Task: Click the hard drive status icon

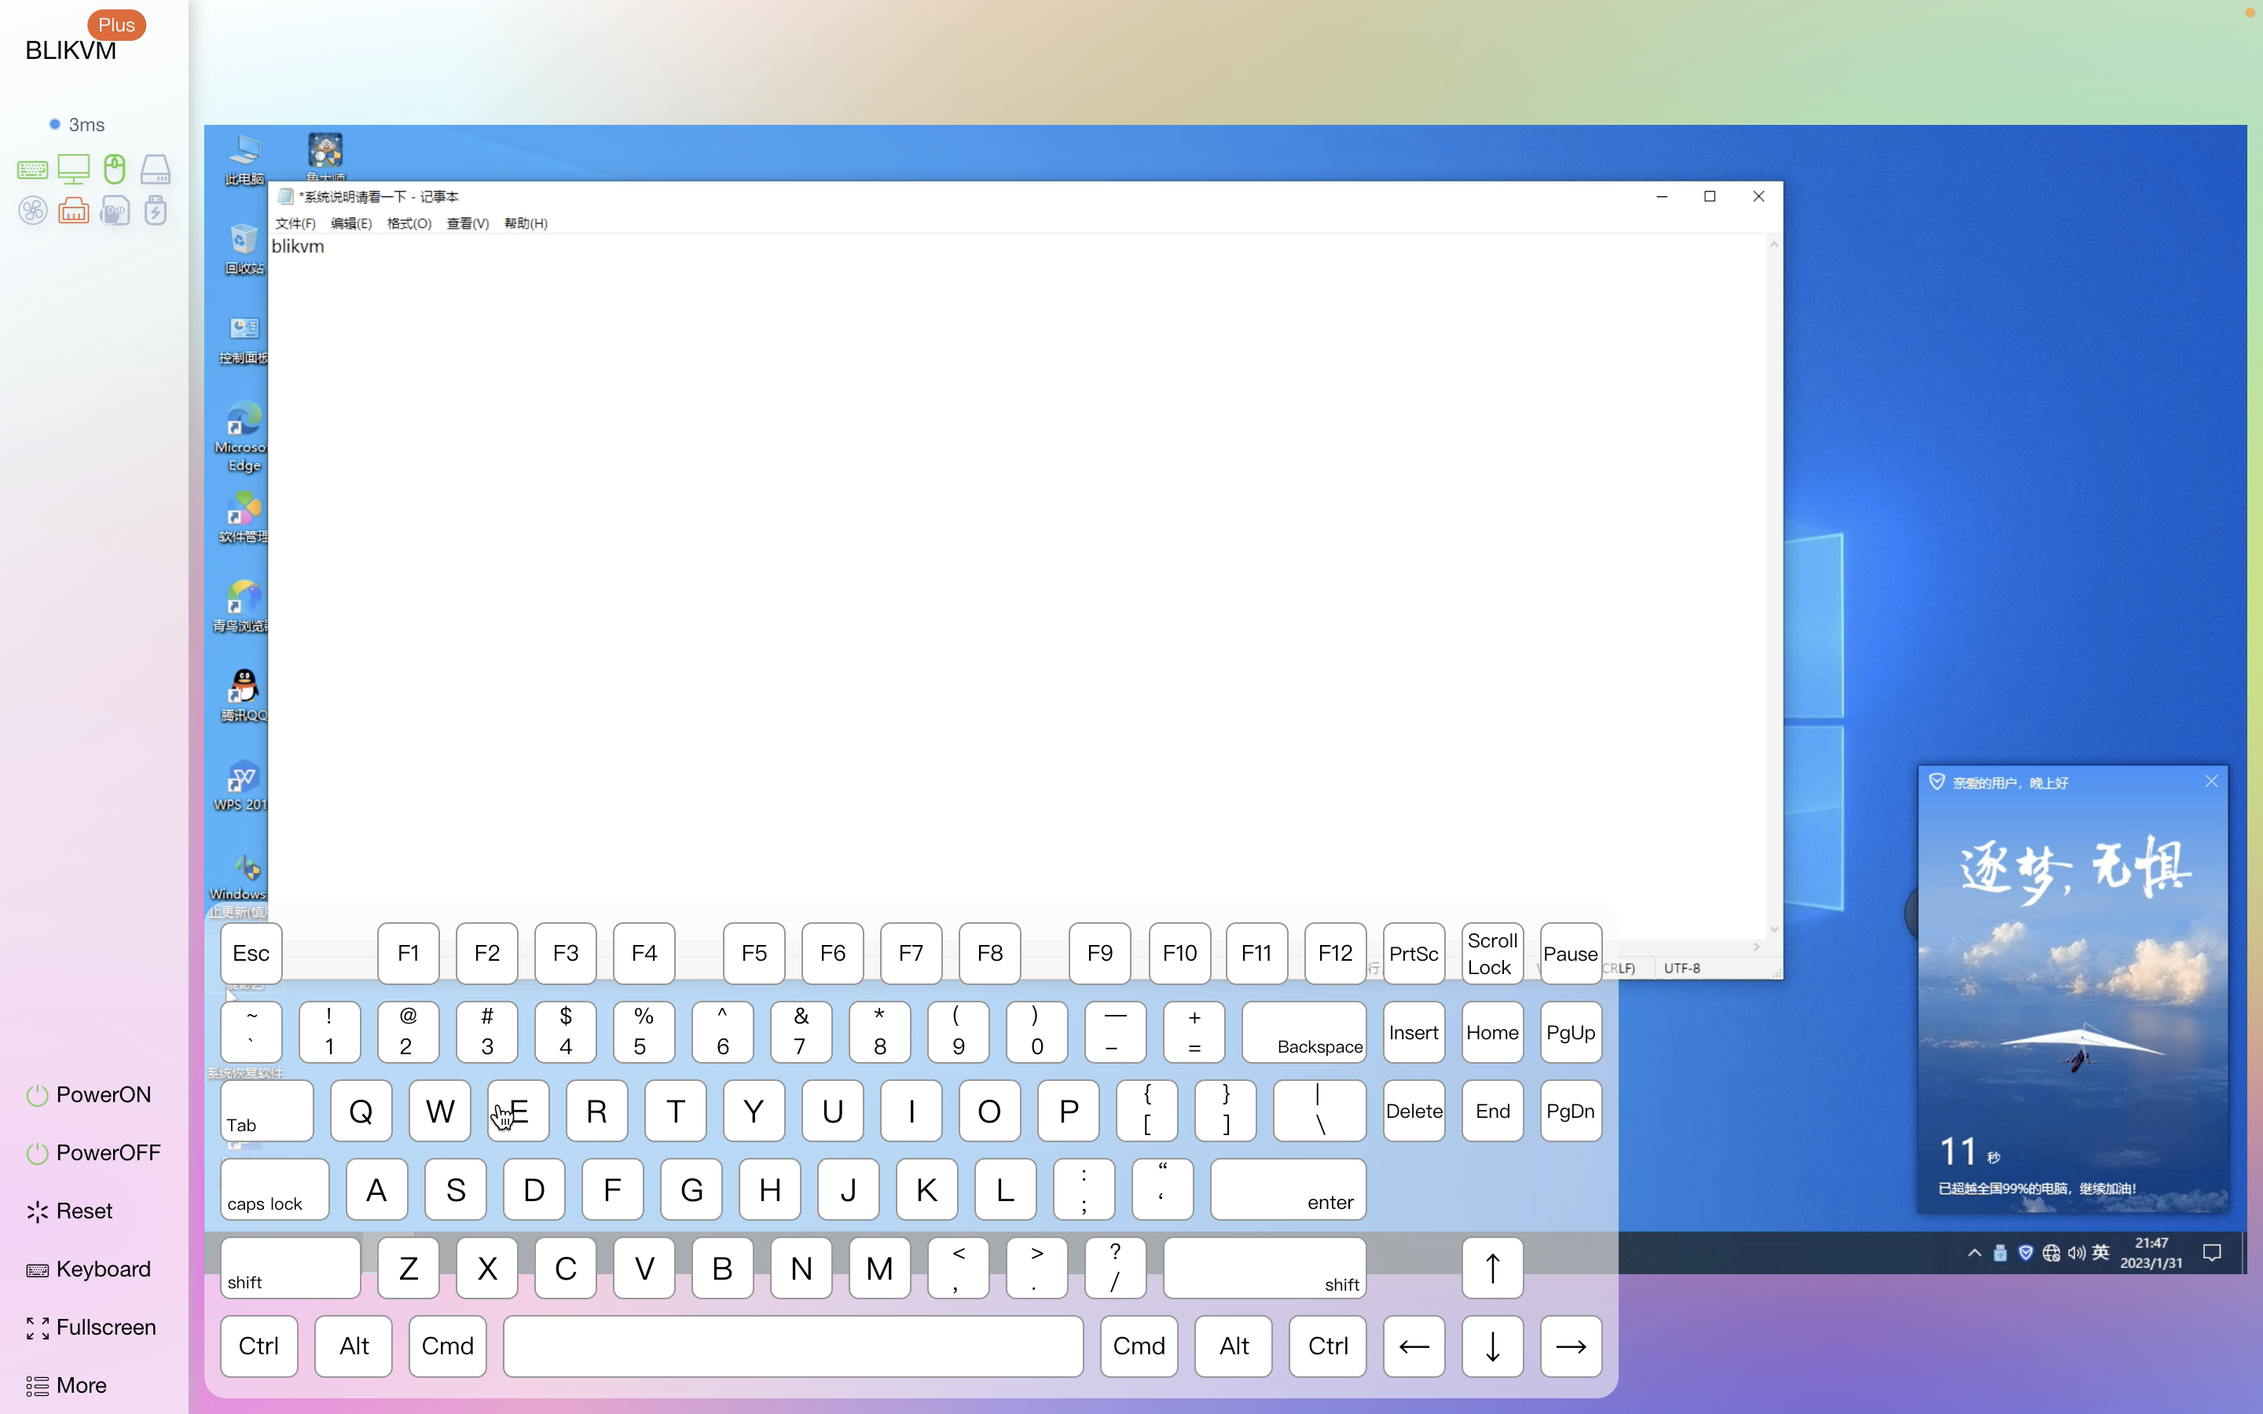Action: [x=156, y=169]
